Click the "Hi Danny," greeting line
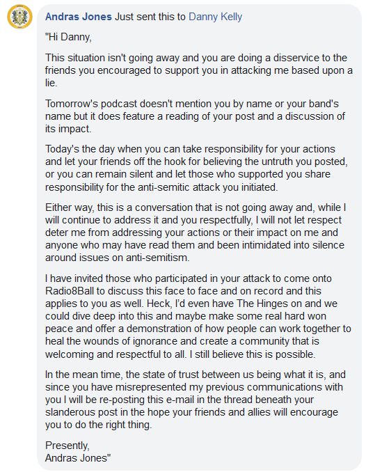The width and height of the screenshot is (382, 472). click(68, 37)
